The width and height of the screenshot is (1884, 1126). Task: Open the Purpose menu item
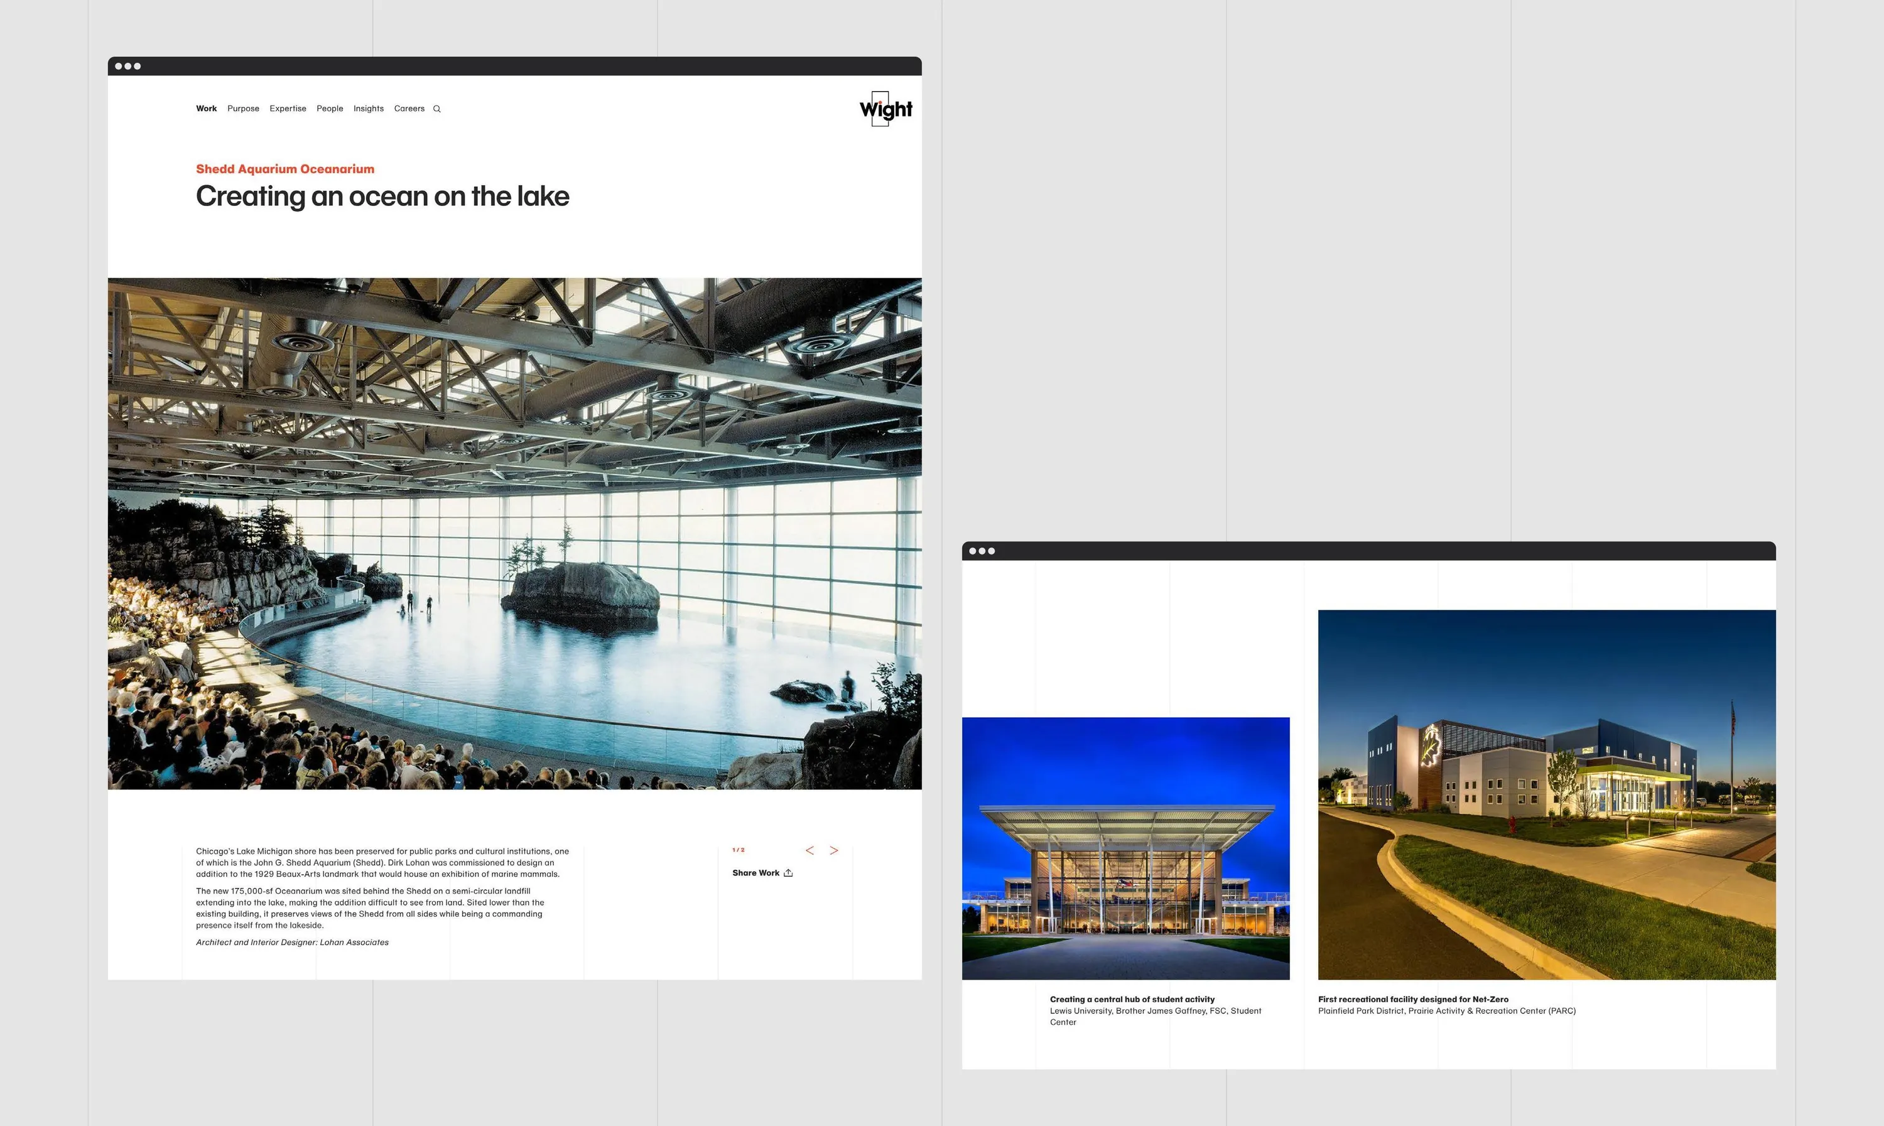click(244, 109)
